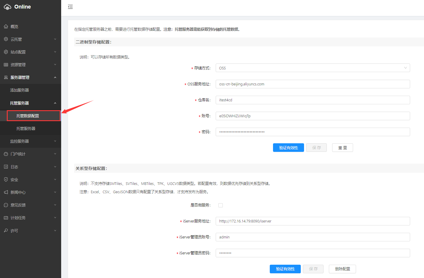Select the 托管数据配置 menu item
The image size is (424, 278).
(28, 116)
